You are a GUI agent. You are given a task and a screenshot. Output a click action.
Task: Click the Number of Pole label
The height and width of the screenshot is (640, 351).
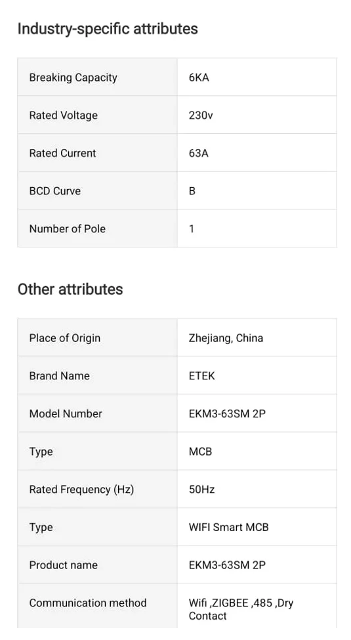[68, 228]
